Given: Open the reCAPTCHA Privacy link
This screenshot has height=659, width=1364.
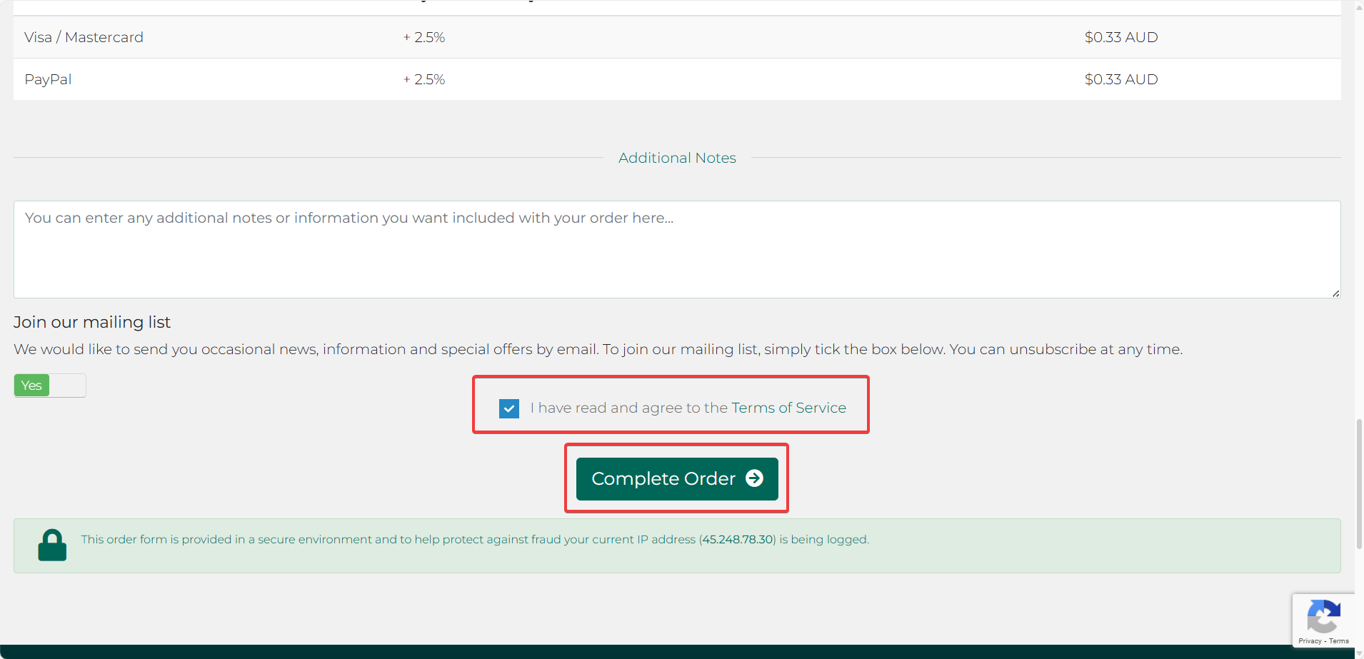Looking at the screenshot, I should click(x=1310, y=641).
